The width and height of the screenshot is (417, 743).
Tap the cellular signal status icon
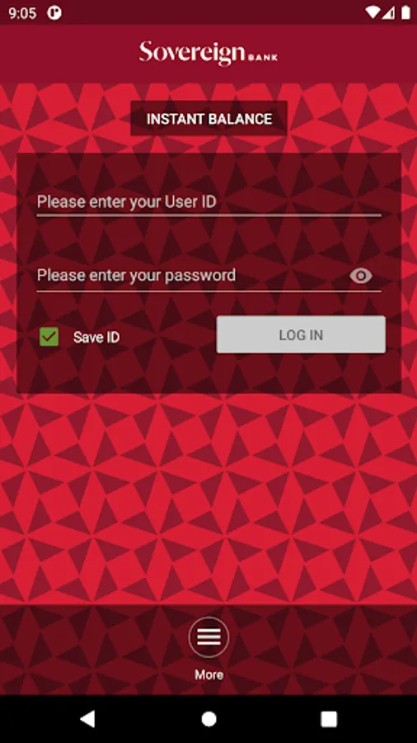pos(388,12)
